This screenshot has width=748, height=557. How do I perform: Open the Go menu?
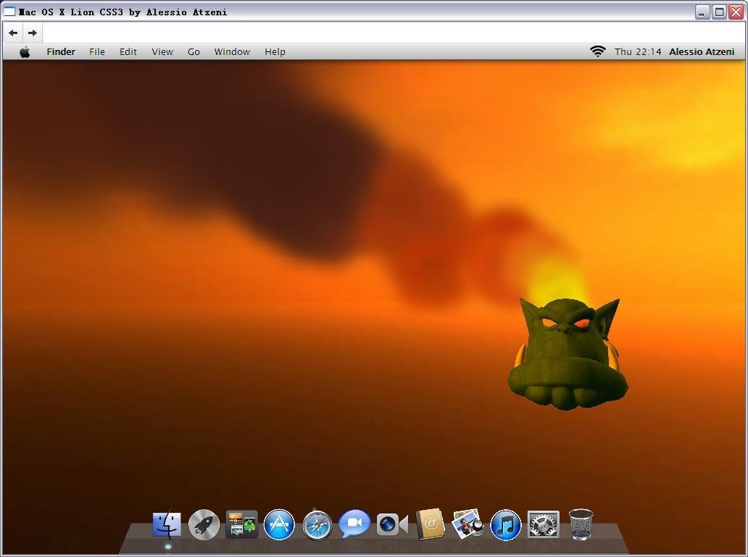point(193,51)
